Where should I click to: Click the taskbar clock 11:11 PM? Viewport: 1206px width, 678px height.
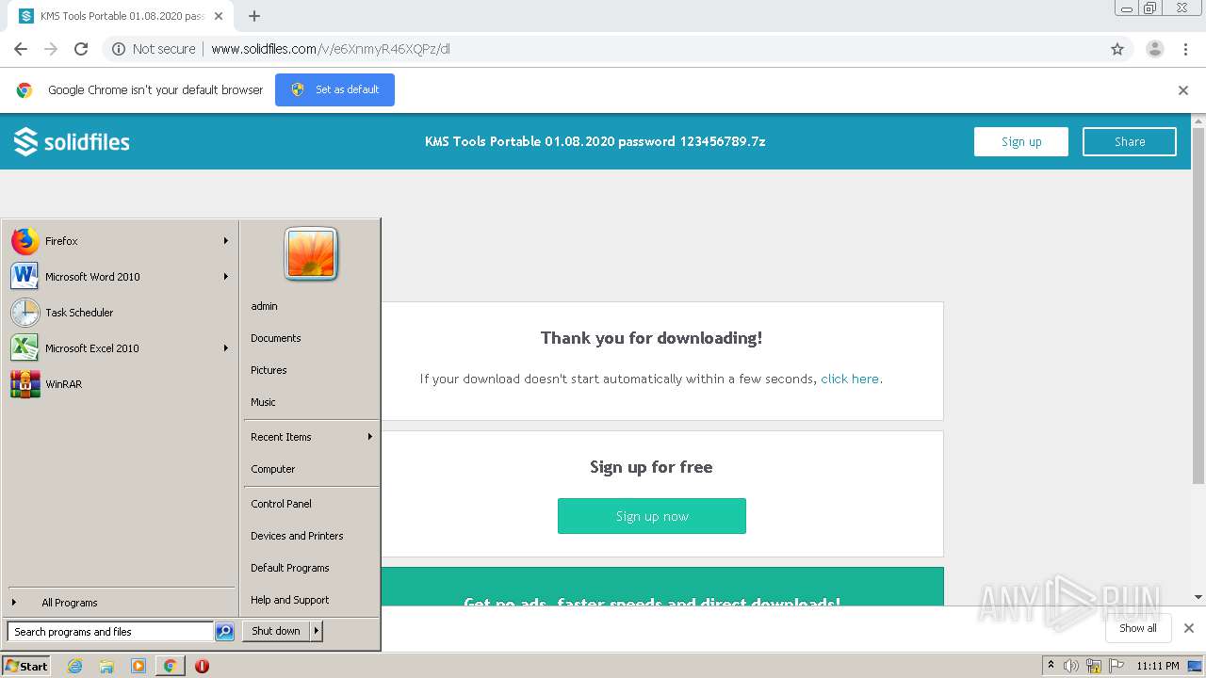point(1158,666)
